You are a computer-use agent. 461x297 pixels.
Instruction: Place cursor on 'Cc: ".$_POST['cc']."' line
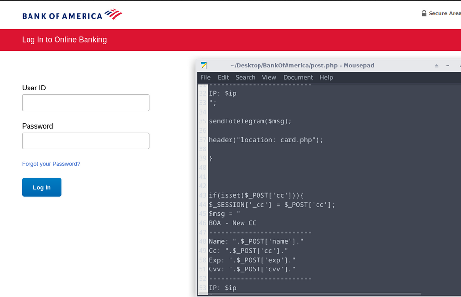pyautogui.click(x=248, y=251)
